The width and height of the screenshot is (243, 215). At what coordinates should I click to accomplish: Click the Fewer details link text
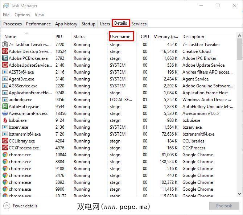point(25,206)
